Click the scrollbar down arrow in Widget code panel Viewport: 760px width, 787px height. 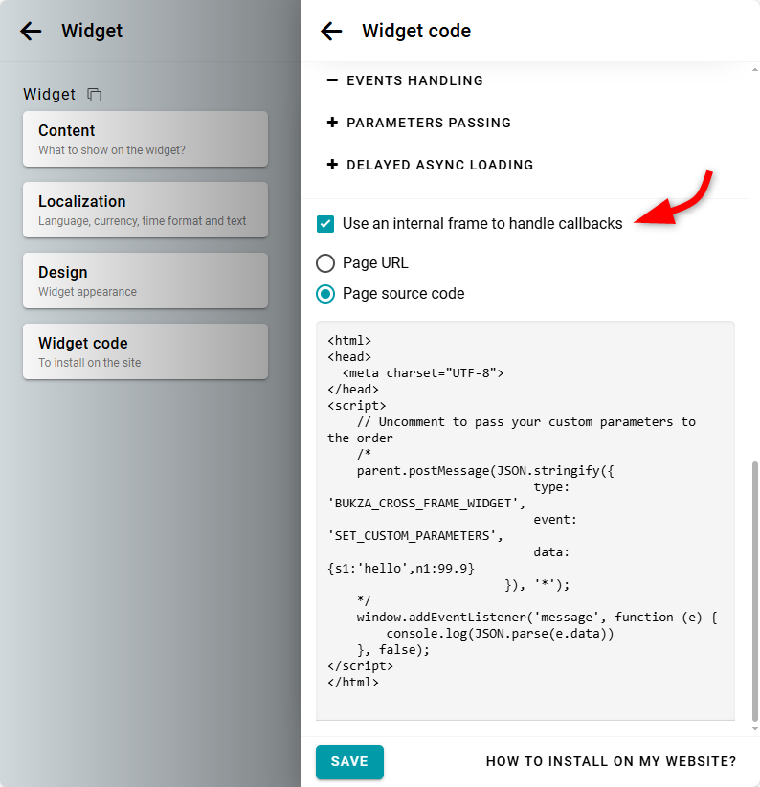pos(754,729)
